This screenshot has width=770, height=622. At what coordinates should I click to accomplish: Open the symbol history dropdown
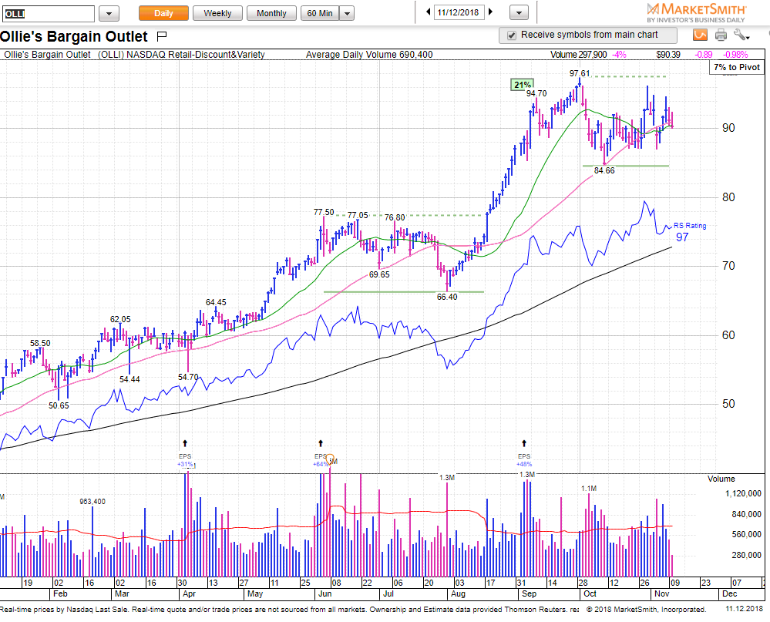(109, 14)
